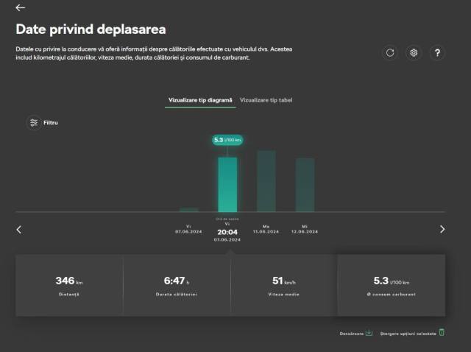
Task: Click the Descărcare download link
Action: click(x=350, y=333)
